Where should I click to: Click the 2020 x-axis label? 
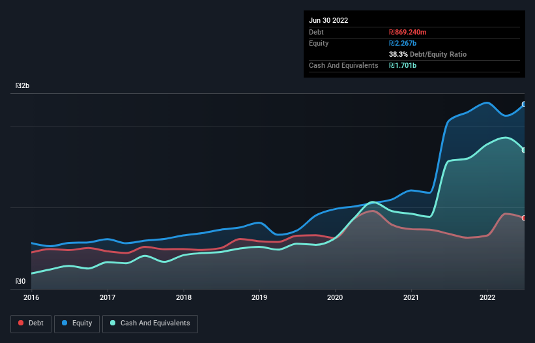coord(335,297)
